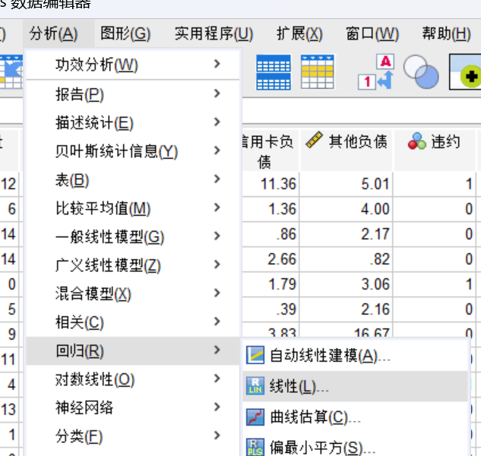Select the 其他负债 column header
This screenshot has height=456, width=481.
click(347, 150)
